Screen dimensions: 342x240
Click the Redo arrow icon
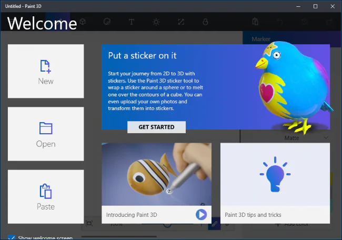click(329, 22)
